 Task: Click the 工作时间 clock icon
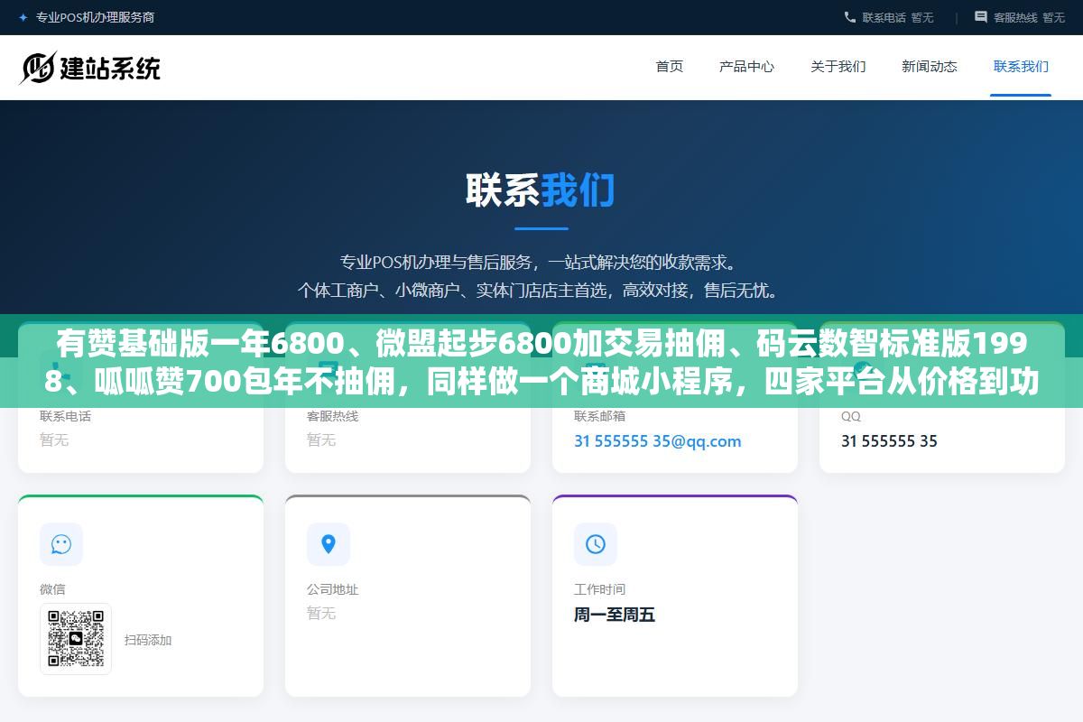click(x=596, y=544)
